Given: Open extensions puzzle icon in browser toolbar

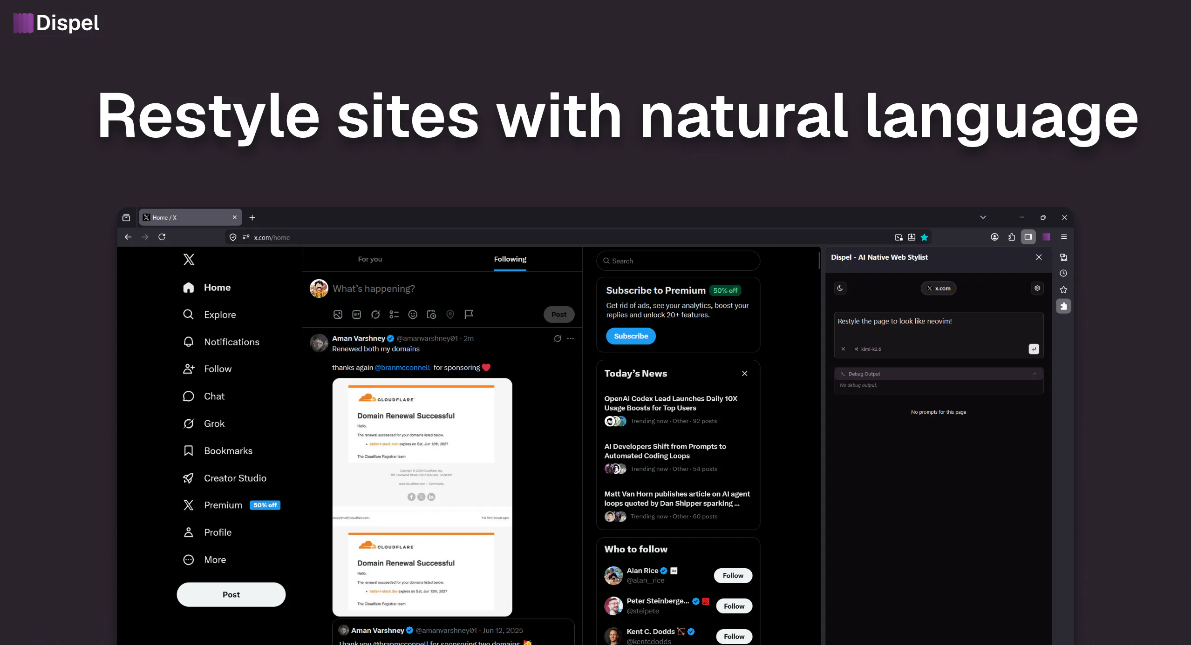Looking at the screenshot, I should 1012,237.
